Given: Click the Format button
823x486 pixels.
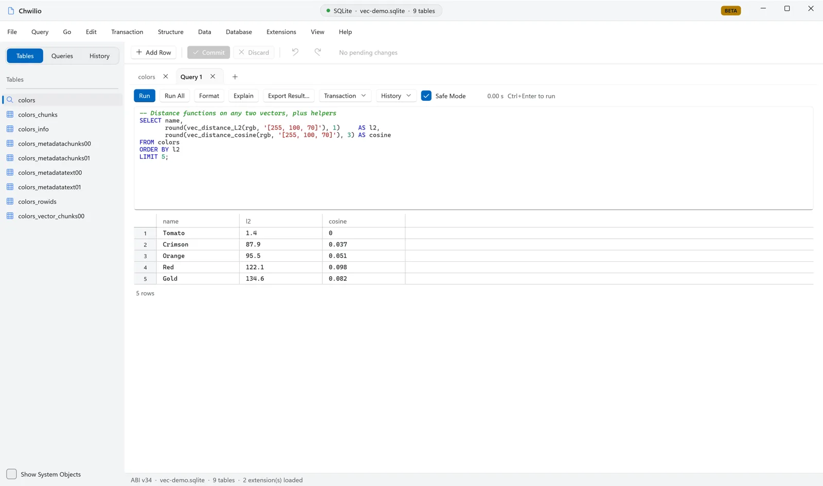Looking at the screenshot, I should click(x=209, y=96).
